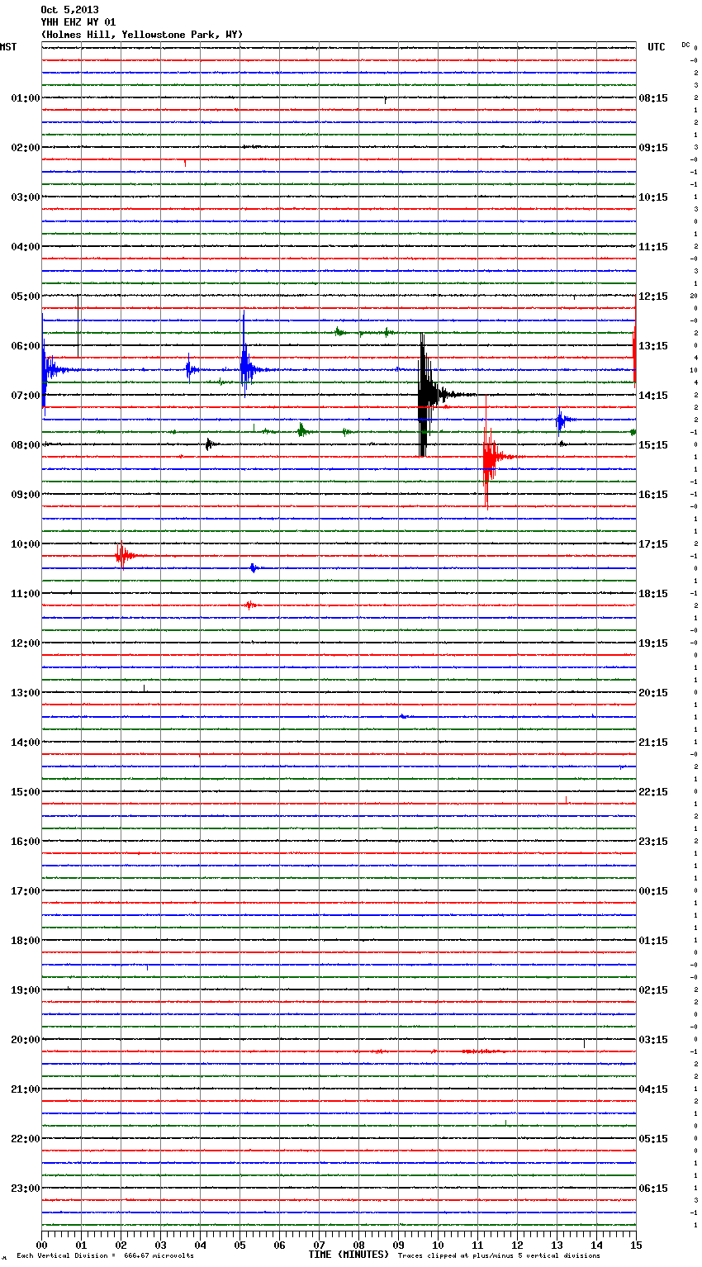Select the 07:00 MST time label
This screenshot has width=702, height=1267.
26,396
